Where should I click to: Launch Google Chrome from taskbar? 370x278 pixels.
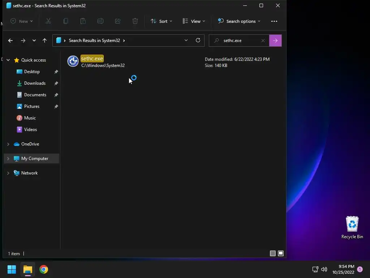44,269
